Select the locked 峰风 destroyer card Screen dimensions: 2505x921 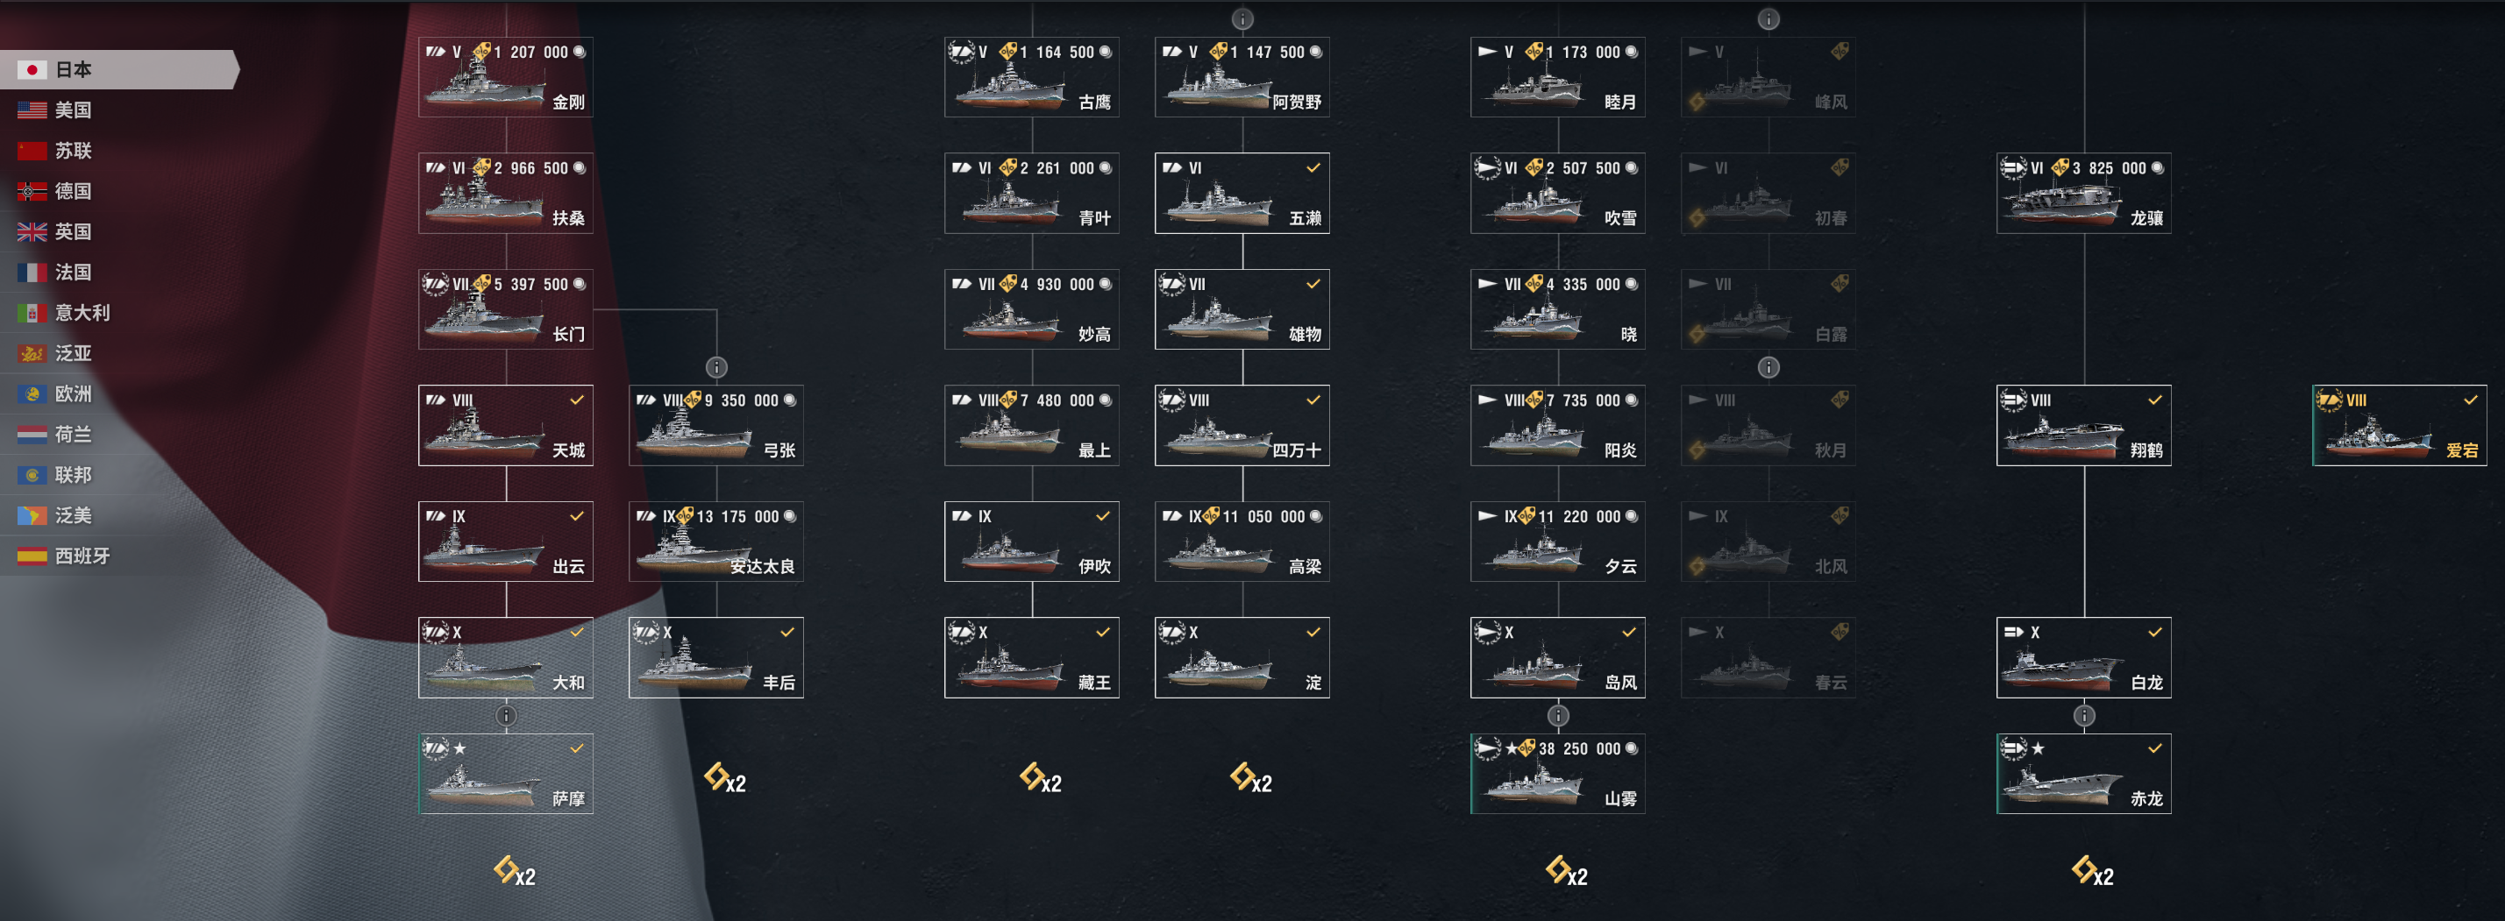[x=1768, y=77]
